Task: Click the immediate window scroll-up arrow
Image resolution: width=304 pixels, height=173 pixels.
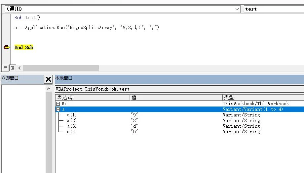Action: pyautogui.click(x=49, y=89)
